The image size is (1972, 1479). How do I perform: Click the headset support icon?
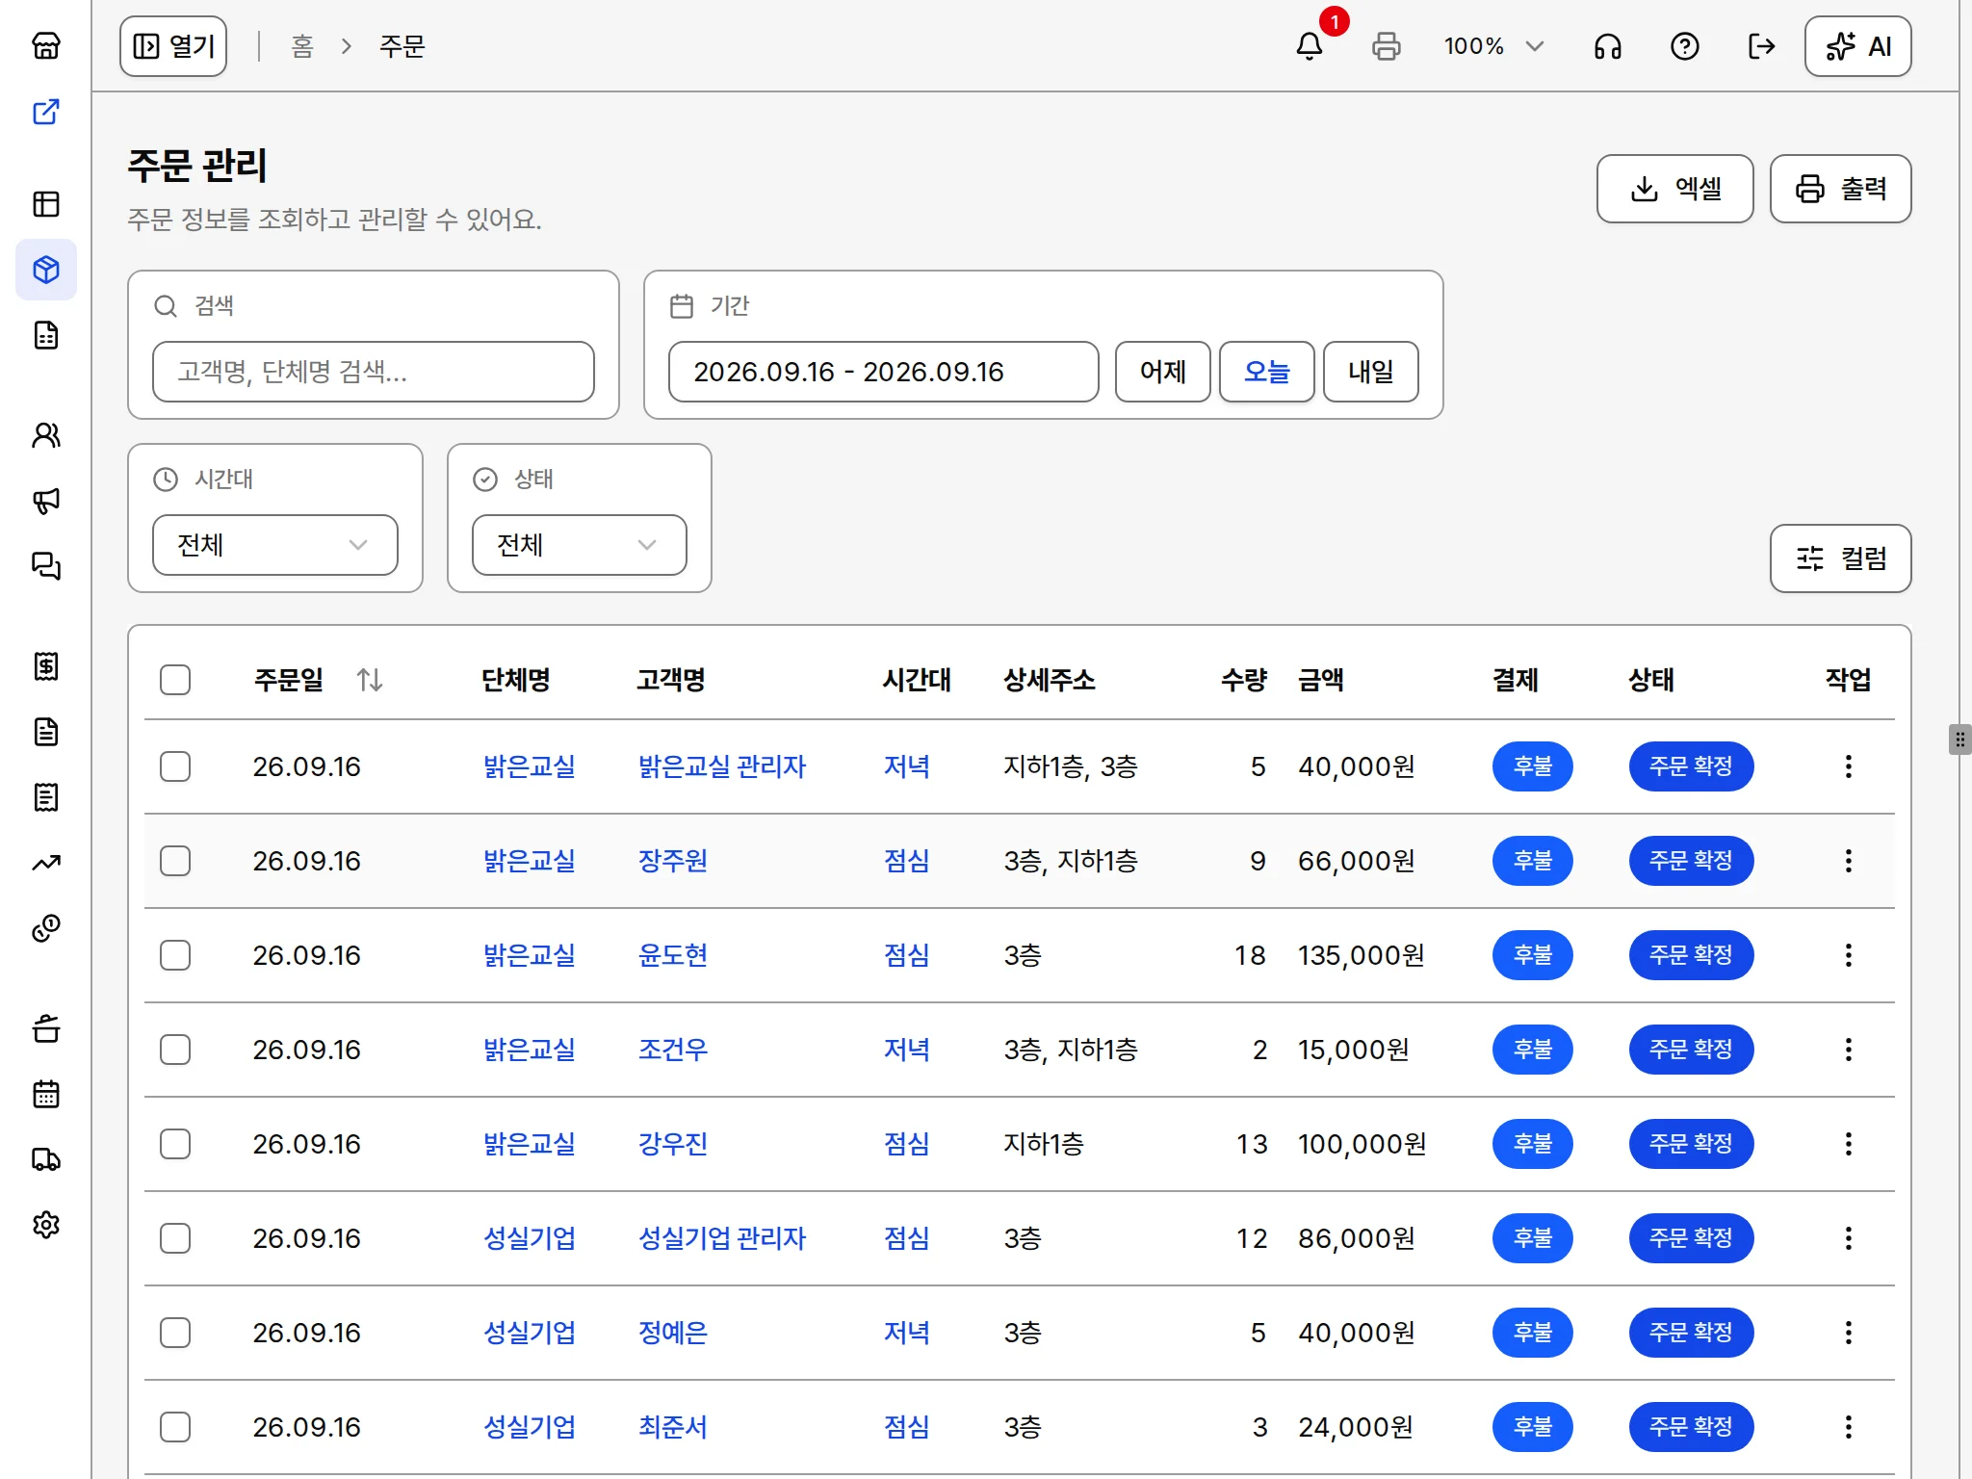point(1607,46)
